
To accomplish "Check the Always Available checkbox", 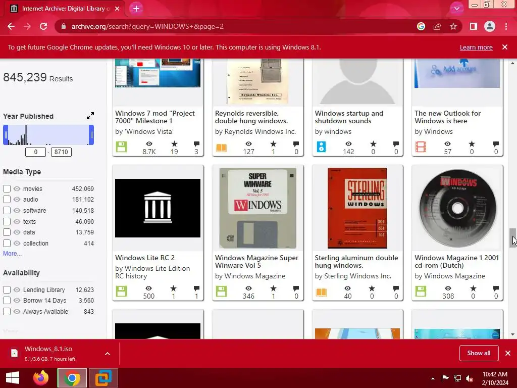I will pyautogui.click(x=7, y=311).
